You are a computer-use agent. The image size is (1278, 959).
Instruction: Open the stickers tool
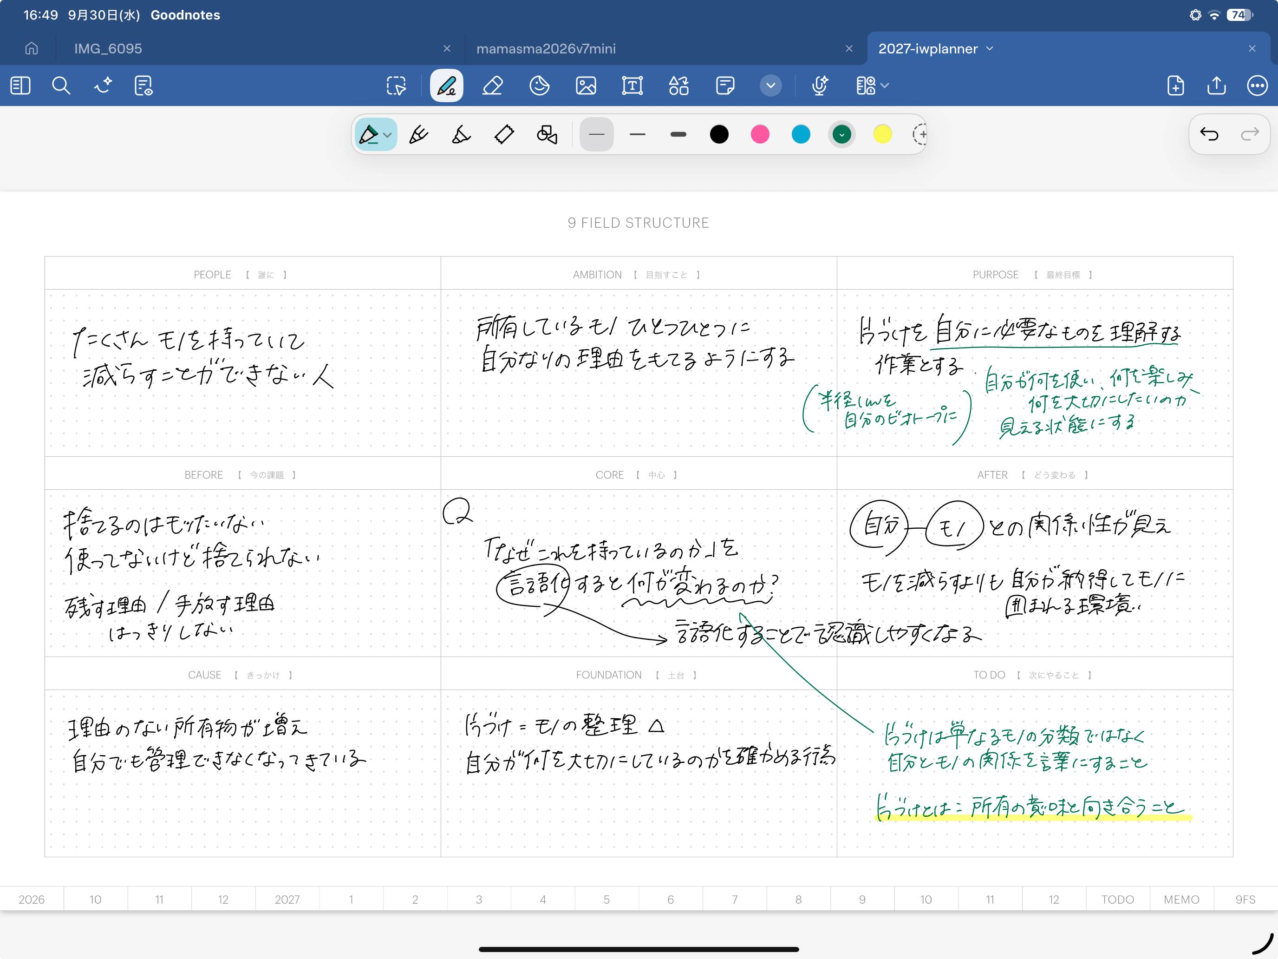tap(539, 85)
